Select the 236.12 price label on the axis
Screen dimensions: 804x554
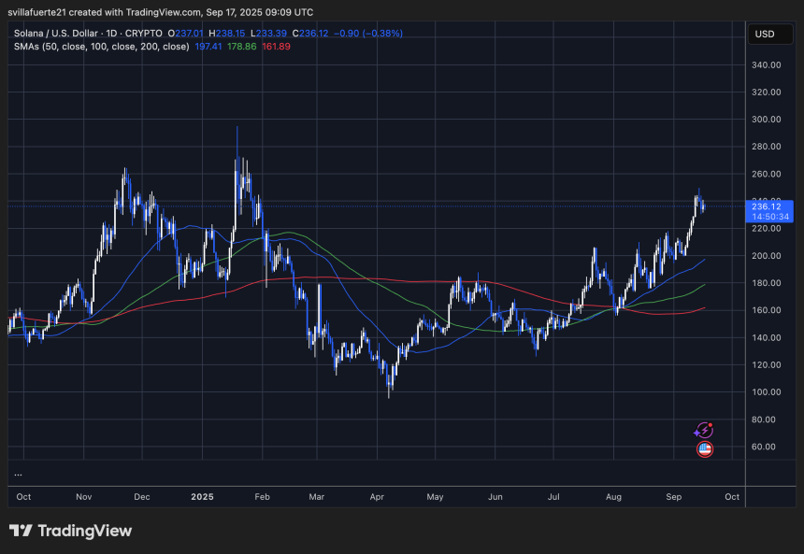pyautogui.click(x=767, y=205)
